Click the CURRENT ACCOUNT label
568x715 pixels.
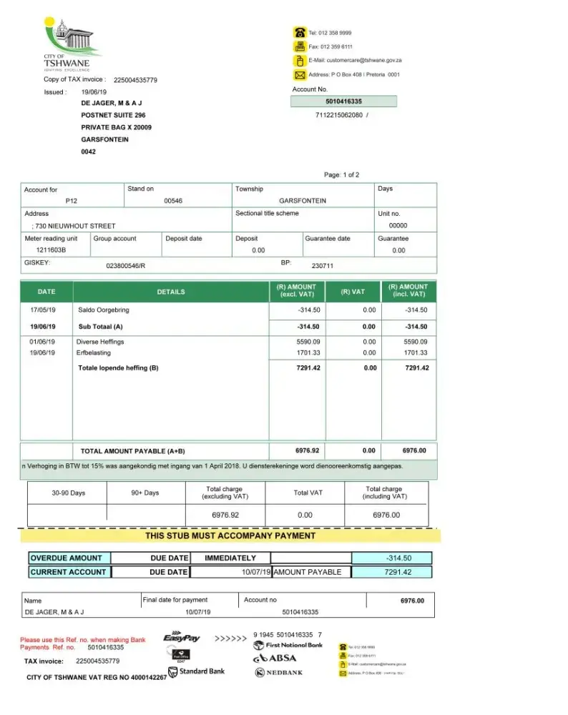pyautogui.click(x=69, y=572)
